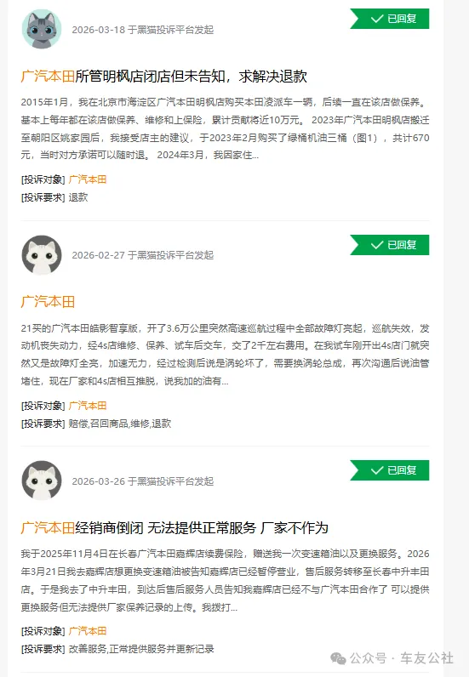Open the complaint titled 所管明枫店闭店但未告知
The height and width of the screenshot is (677, 469).
coord(163,77)
